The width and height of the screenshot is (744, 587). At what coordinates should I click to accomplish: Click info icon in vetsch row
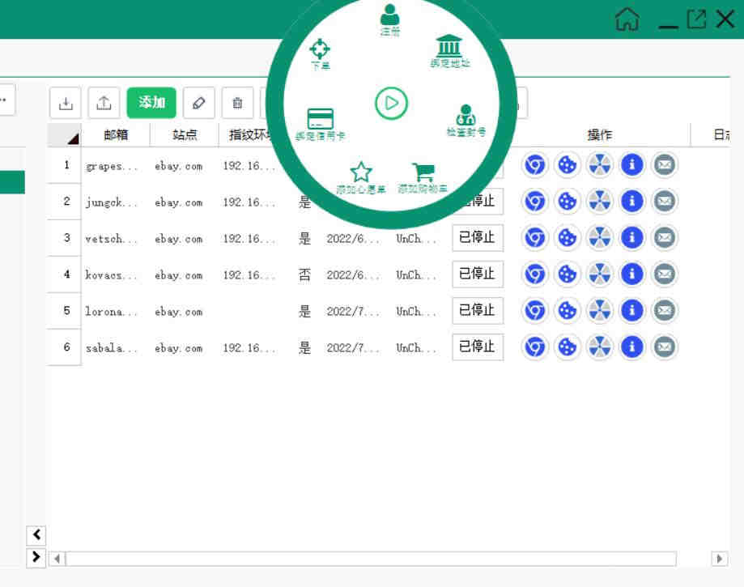[632, 237]
